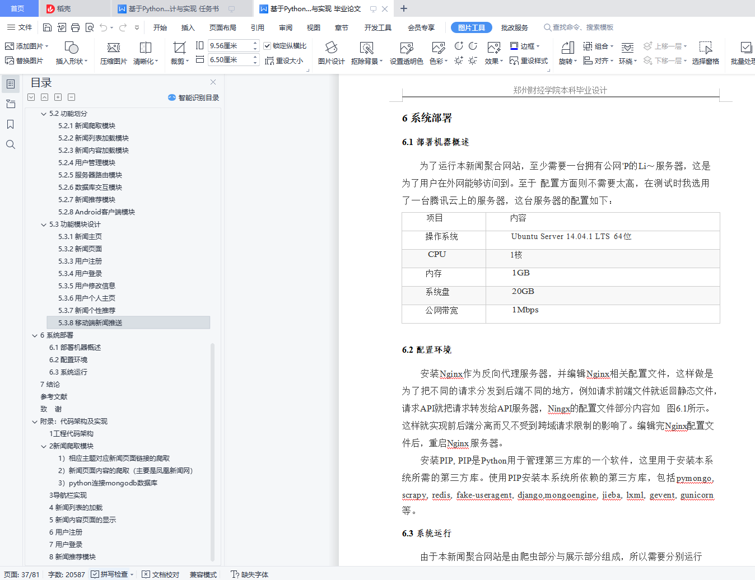This screenshot has height=580, width=755.
Task: Select 设置透明色 transparent color tool
Action: point(406,53)
